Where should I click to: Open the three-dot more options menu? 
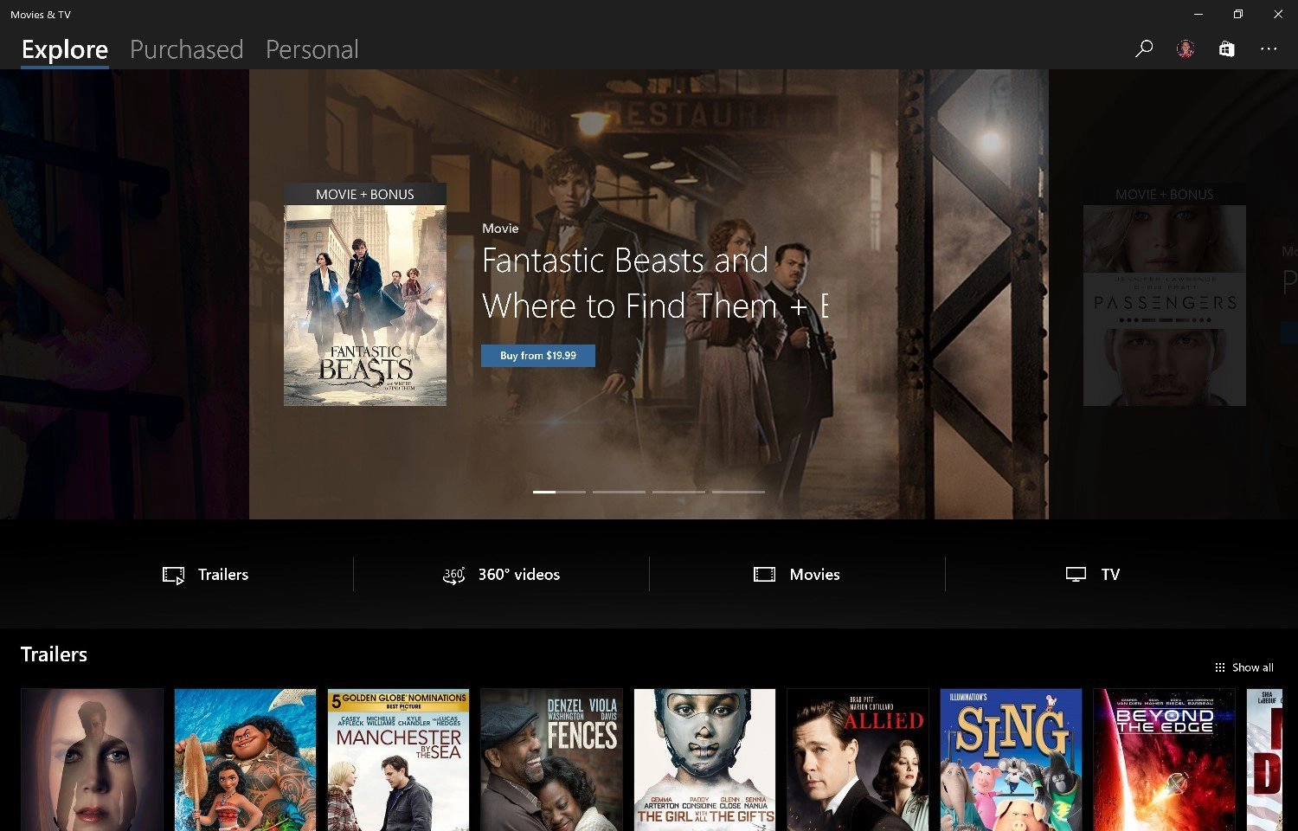(1269, 48)
